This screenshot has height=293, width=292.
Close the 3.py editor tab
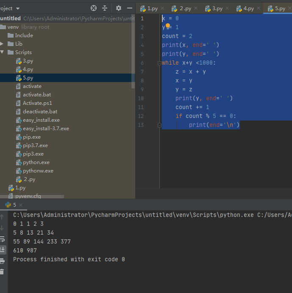227,8
